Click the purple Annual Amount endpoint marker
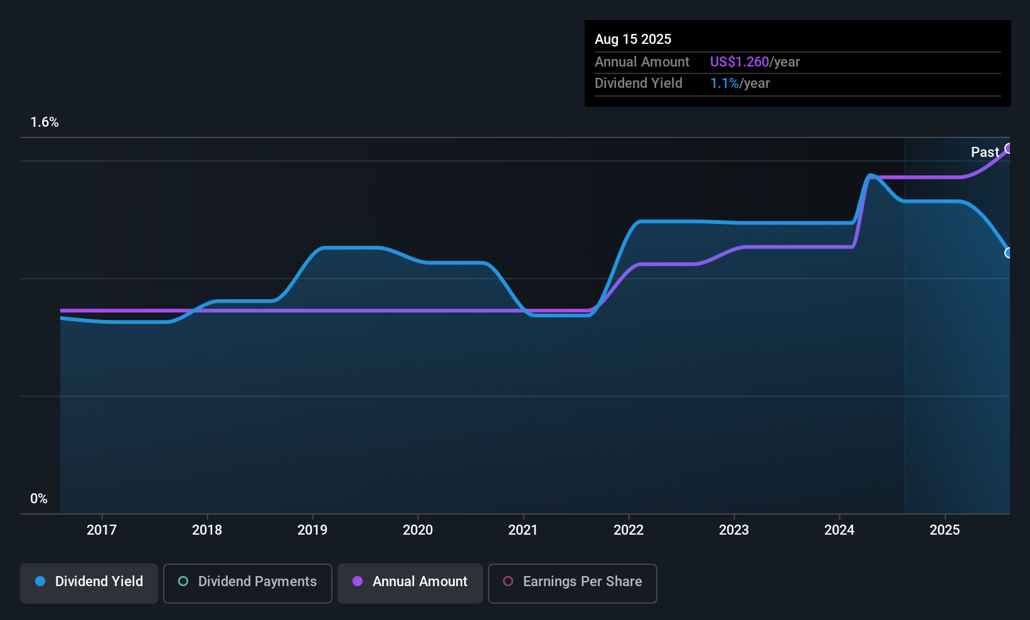The height and width of the screenshot is (620, 1030). point(1009,148)
